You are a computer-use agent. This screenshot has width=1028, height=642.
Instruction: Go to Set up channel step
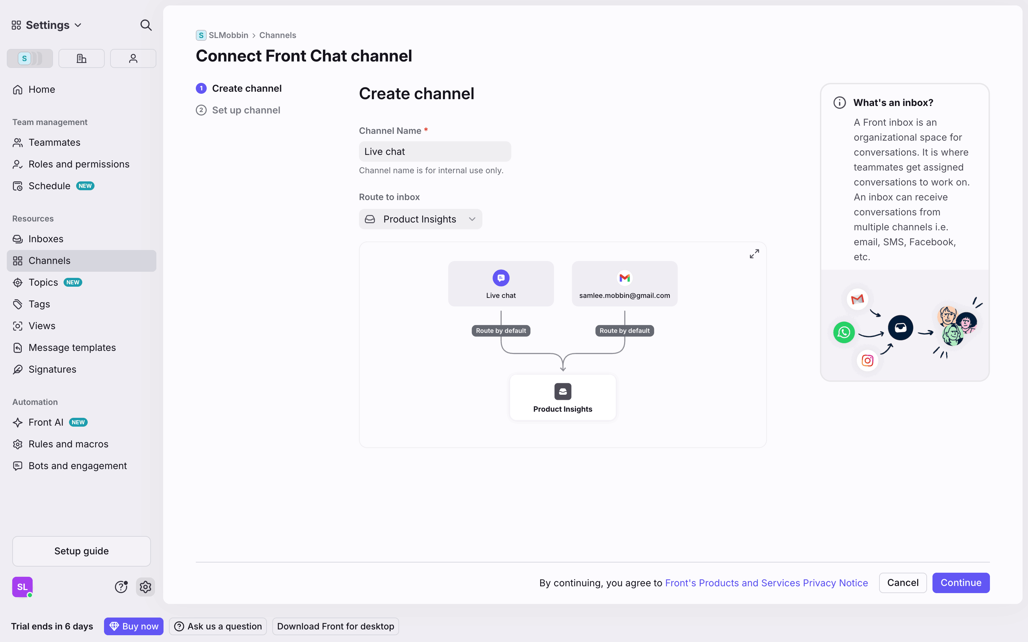pos(246,110)
